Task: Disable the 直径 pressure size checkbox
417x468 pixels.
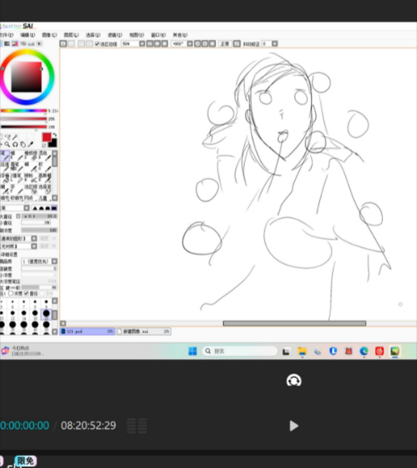Action: tap(26, 294)
